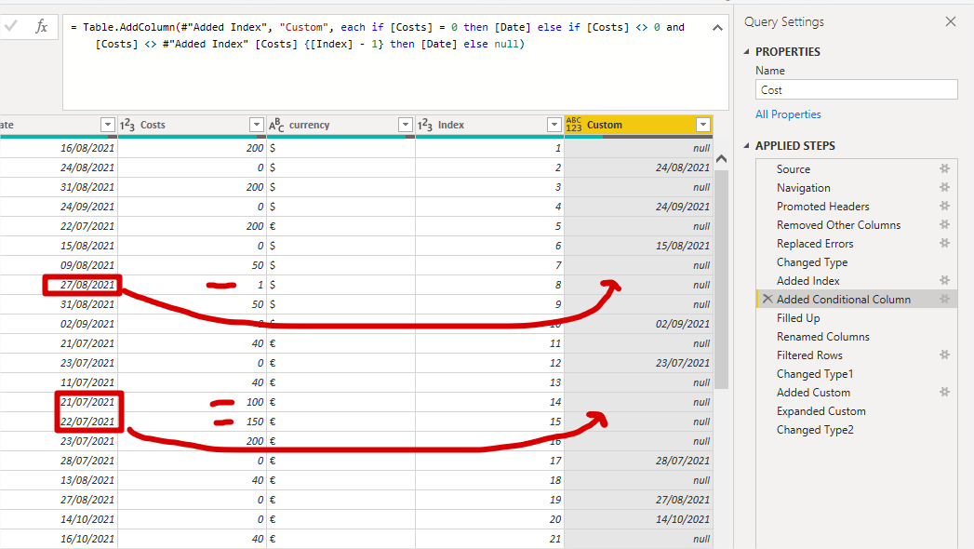Collapse the PROPERTIES section
Image resolution: width=974 pixels, height=549 pixels.
(x=747, y=51)
